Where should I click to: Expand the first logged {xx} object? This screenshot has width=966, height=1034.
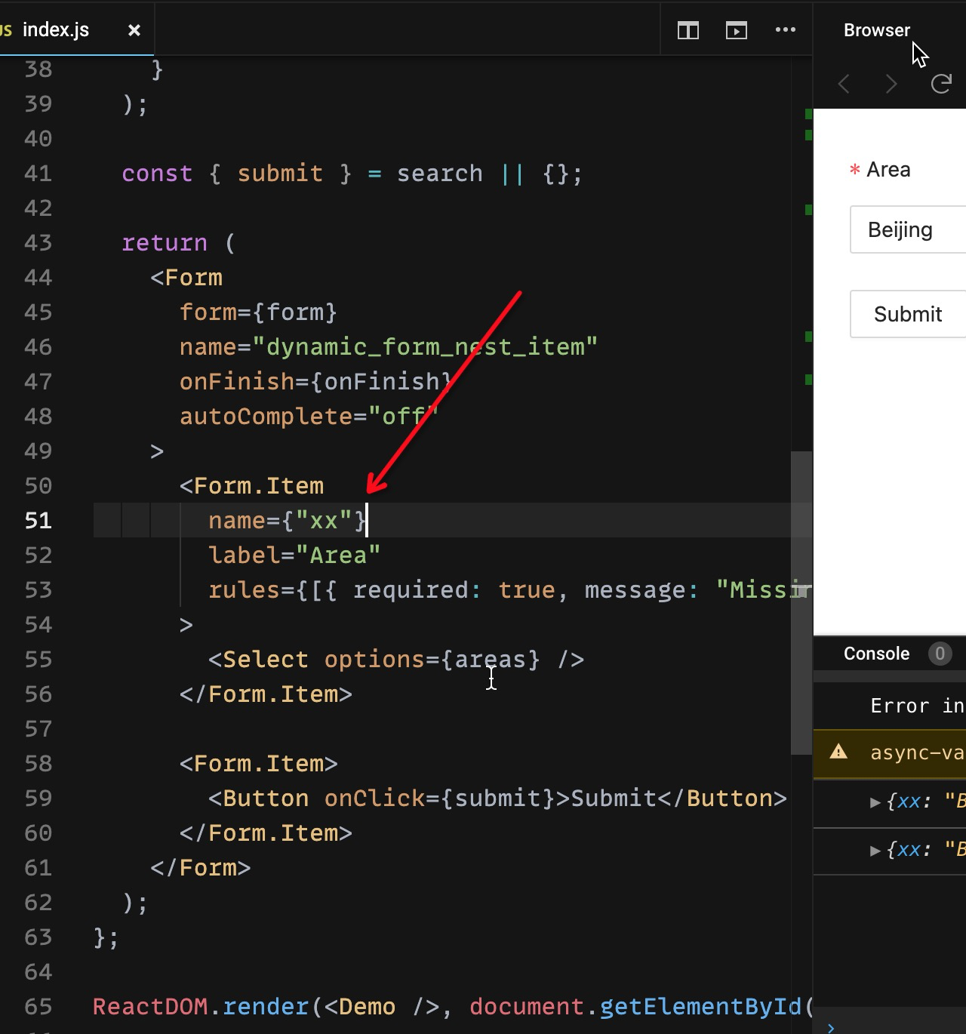click(875, 802)
